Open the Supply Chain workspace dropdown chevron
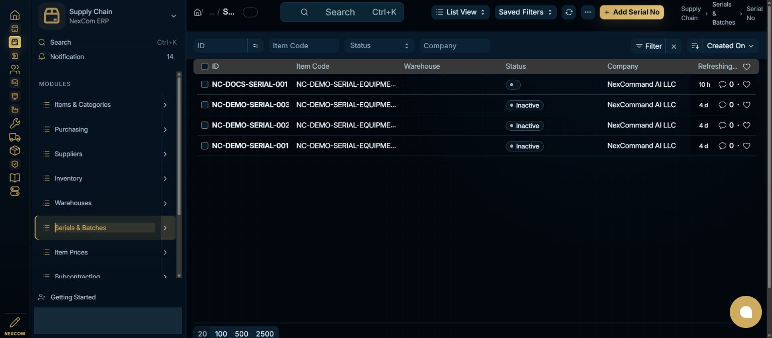This screenshot has height=338, width=772. click(x=173, y=16)
